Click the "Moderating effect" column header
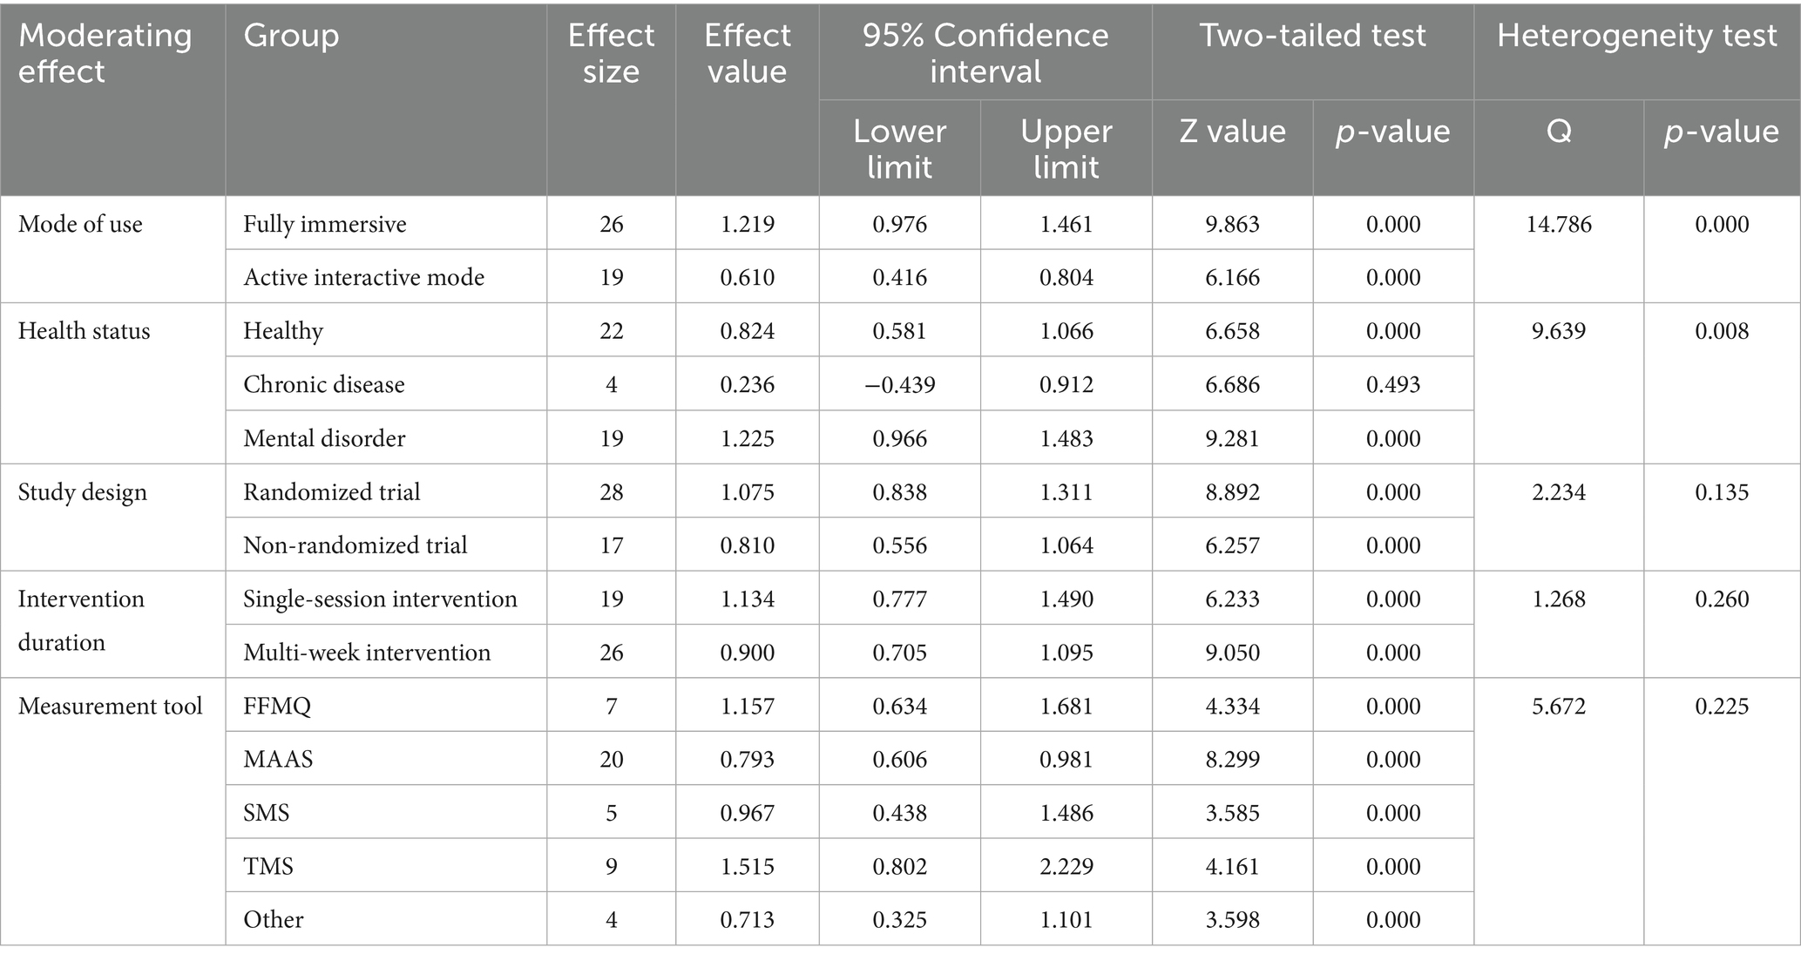Viewport: 1801px width, 961px height. pos(105,53)
